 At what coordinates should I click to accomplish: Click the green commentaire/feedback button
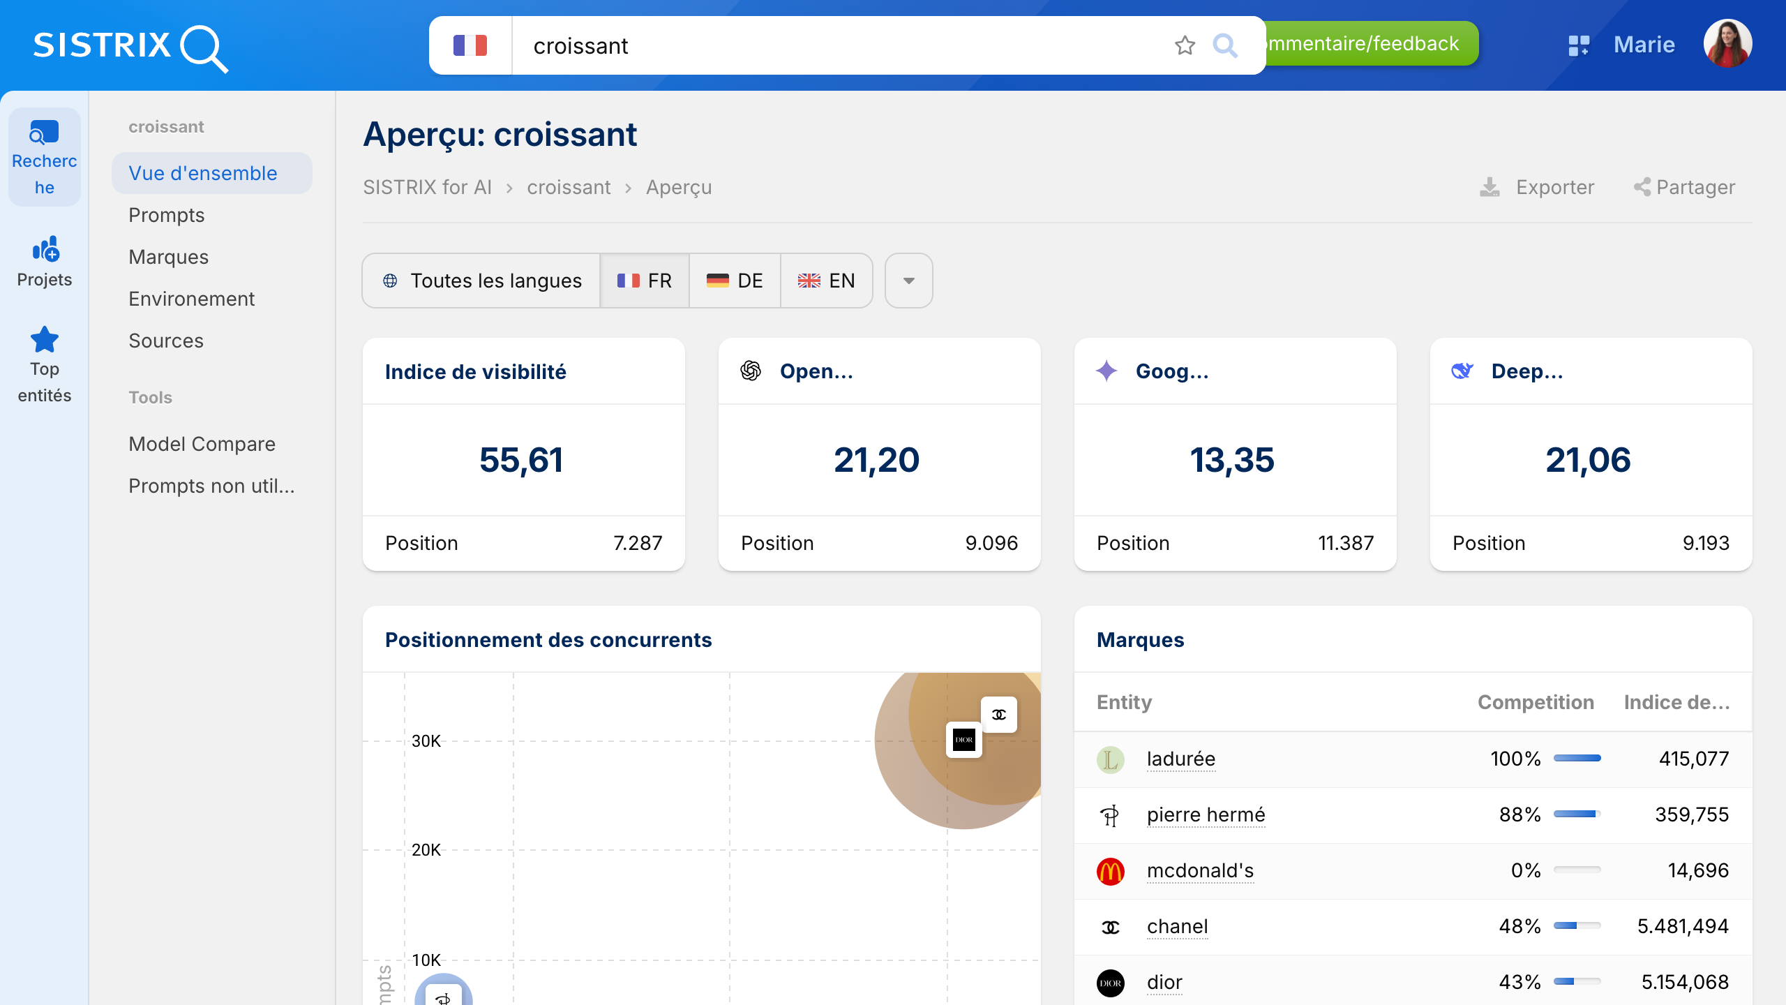1371,43
